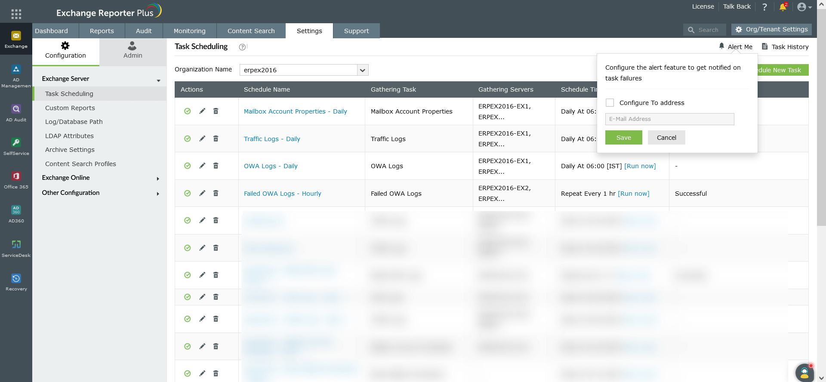Click the header Search box
This screenshot has width=826, height=382.
point(705,30)
